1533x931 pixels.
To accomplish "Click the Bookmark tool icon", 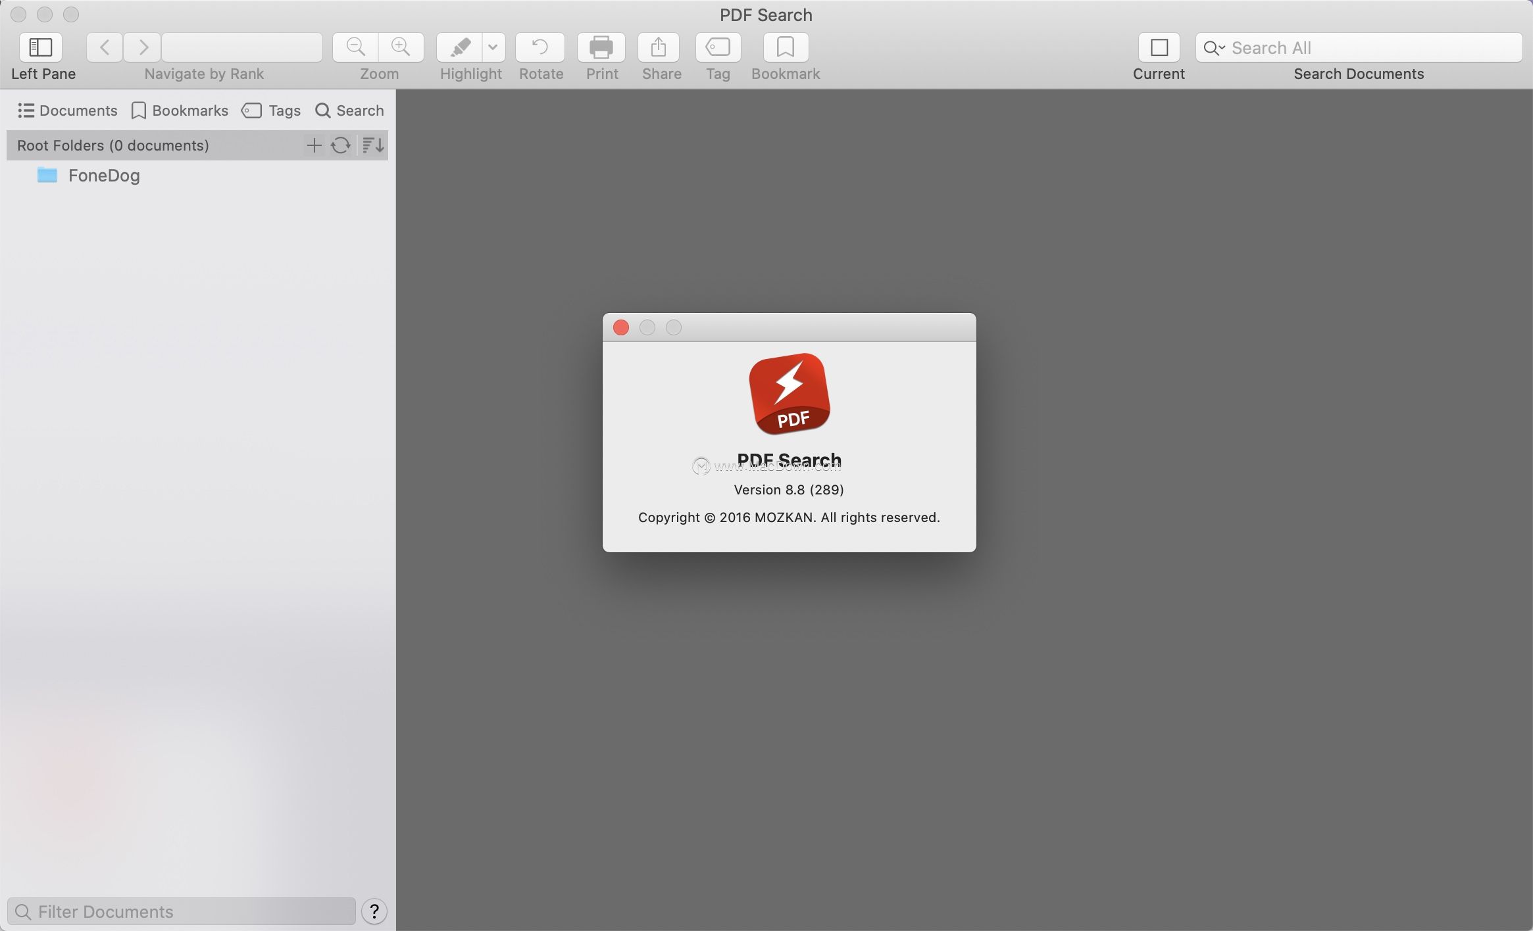I will [x=785, y=46].
